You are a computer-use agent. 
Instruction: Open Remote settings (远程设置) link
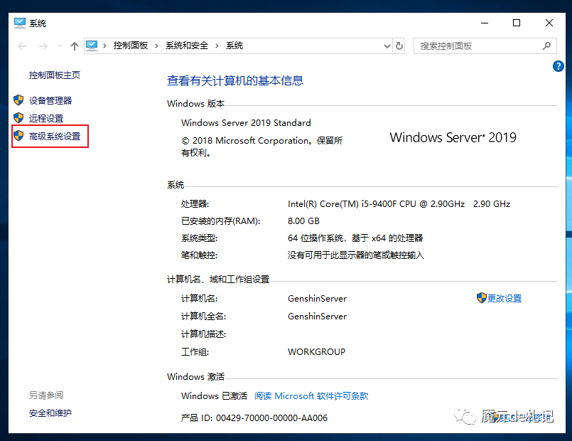(46, 118)
